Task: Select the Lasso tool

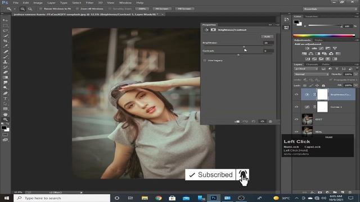Action: [5, 30]
